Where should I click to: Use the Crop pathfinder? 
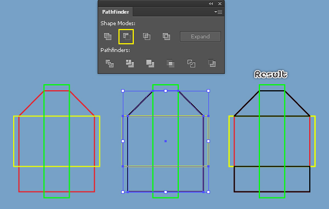point(171,63)
